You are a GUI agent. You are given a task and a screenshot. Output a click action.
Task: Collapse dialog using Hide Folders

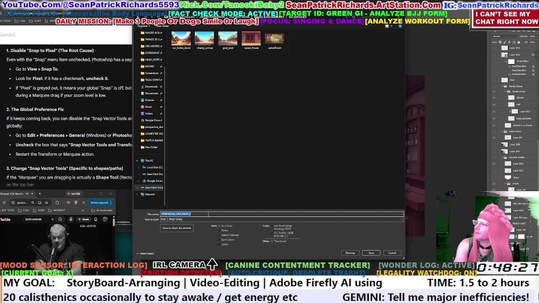pyautogui.click(x=145, y=253)
